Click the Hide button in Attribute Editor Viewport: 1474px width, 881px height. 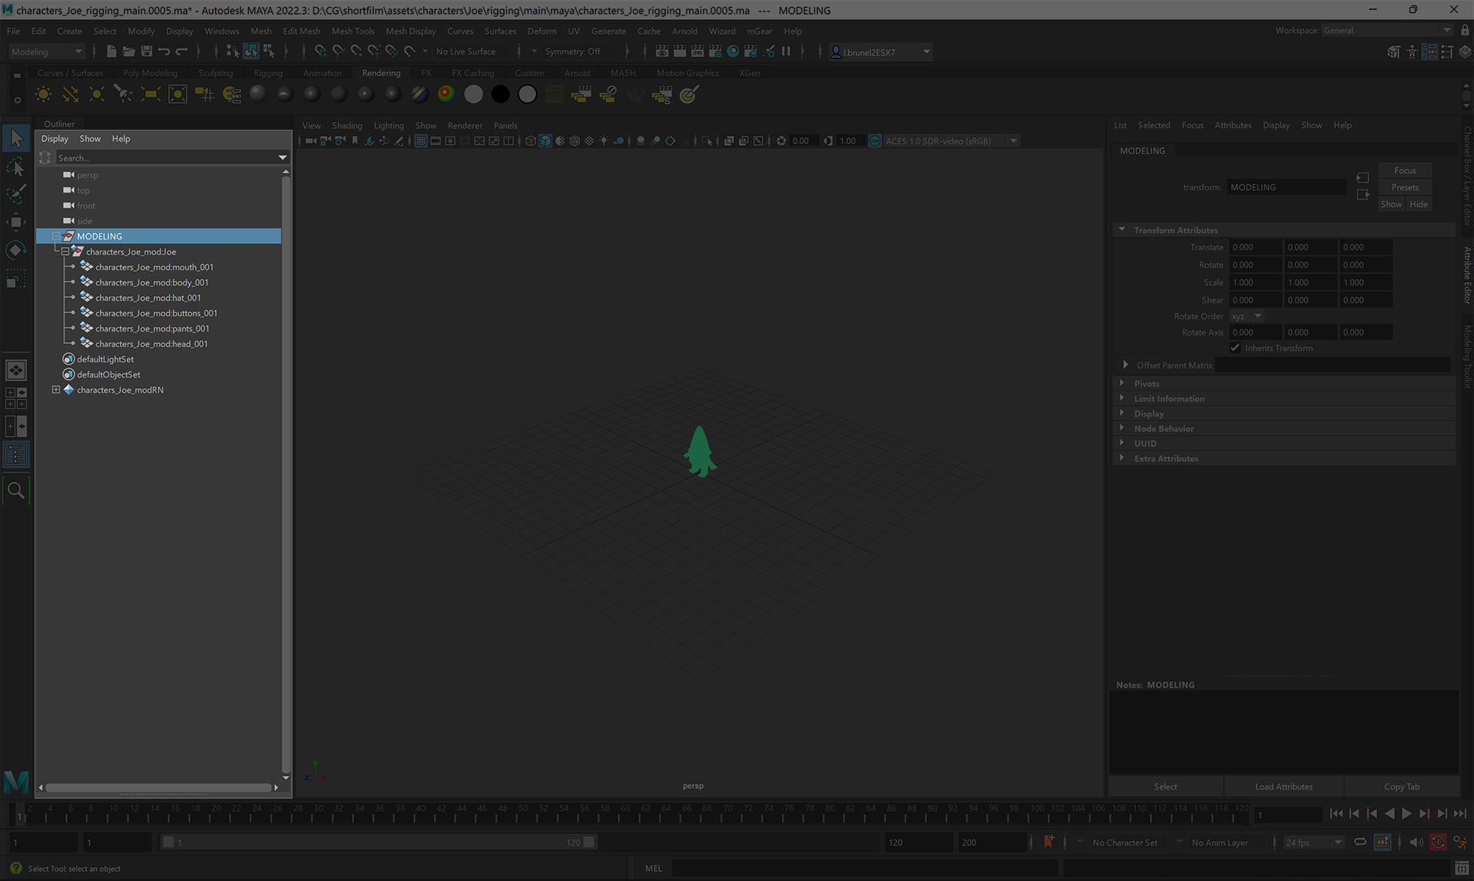pos(1418,204)
